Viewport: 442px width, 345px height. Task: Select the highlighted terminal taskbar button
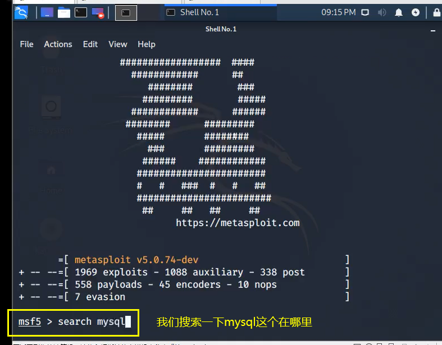click(126, 13)
